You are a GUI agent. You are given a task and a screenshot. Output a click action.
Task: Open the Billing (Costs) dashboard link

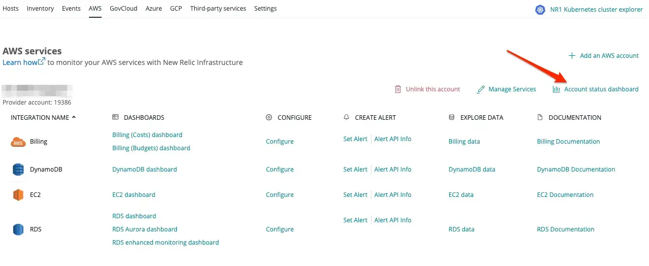tap(147, 135)
